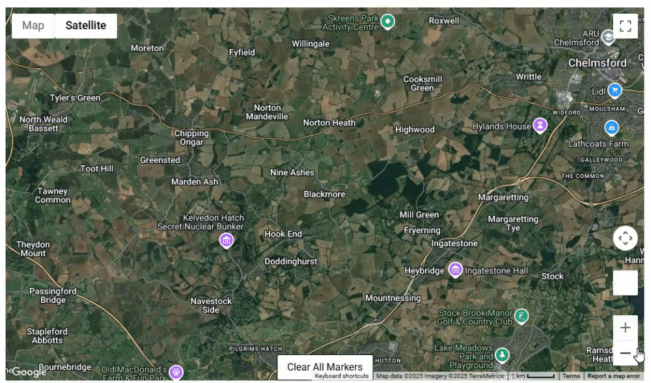Open the Lathcoats Farm shopping marker
The width and height of the screenshot is (651, 383).
[611, 128]
